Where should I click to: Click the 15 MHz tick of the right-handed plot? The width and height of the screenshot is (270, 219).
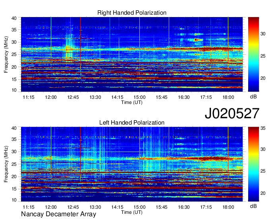click(x=14, y=79)
